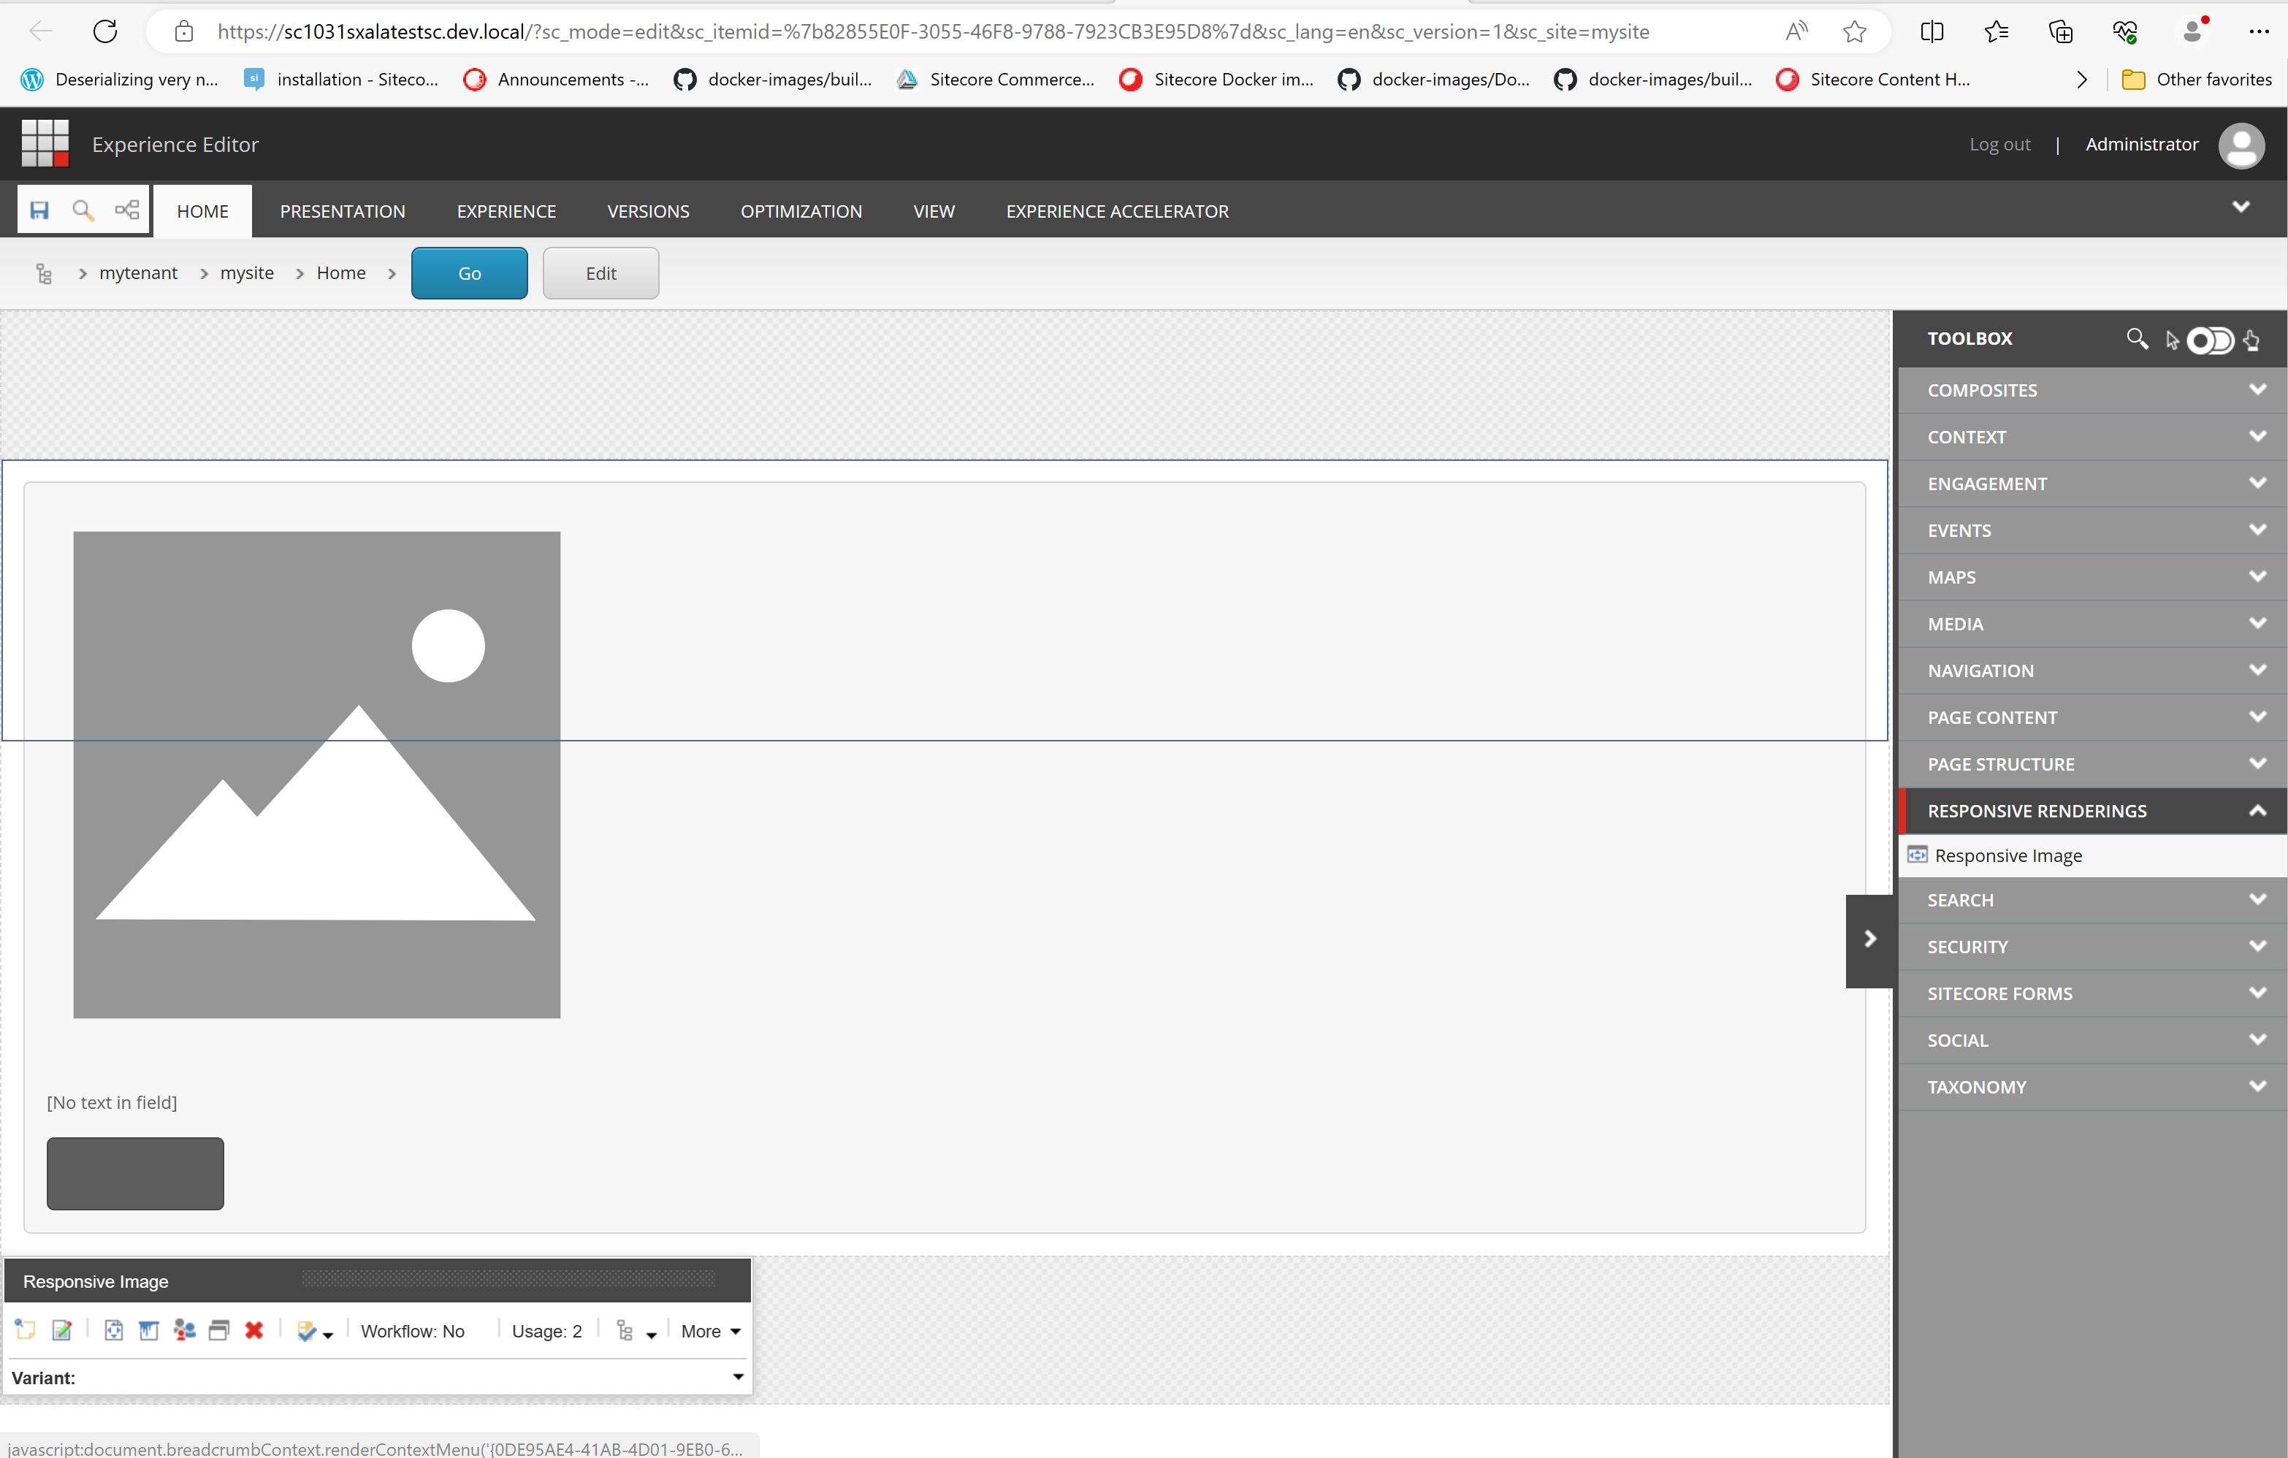
Task: Switch to the Presentation ribbon tab
Action: (342, 211)
